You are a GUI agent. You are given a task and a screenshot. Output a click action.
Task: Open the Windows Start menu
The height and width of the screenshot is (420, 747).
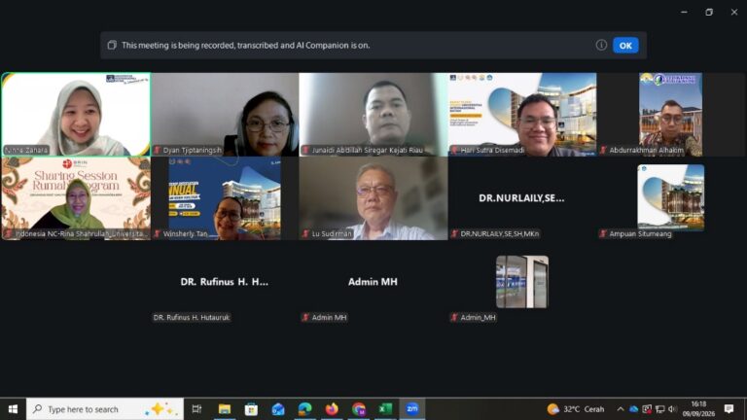click(x=13, y=409)
